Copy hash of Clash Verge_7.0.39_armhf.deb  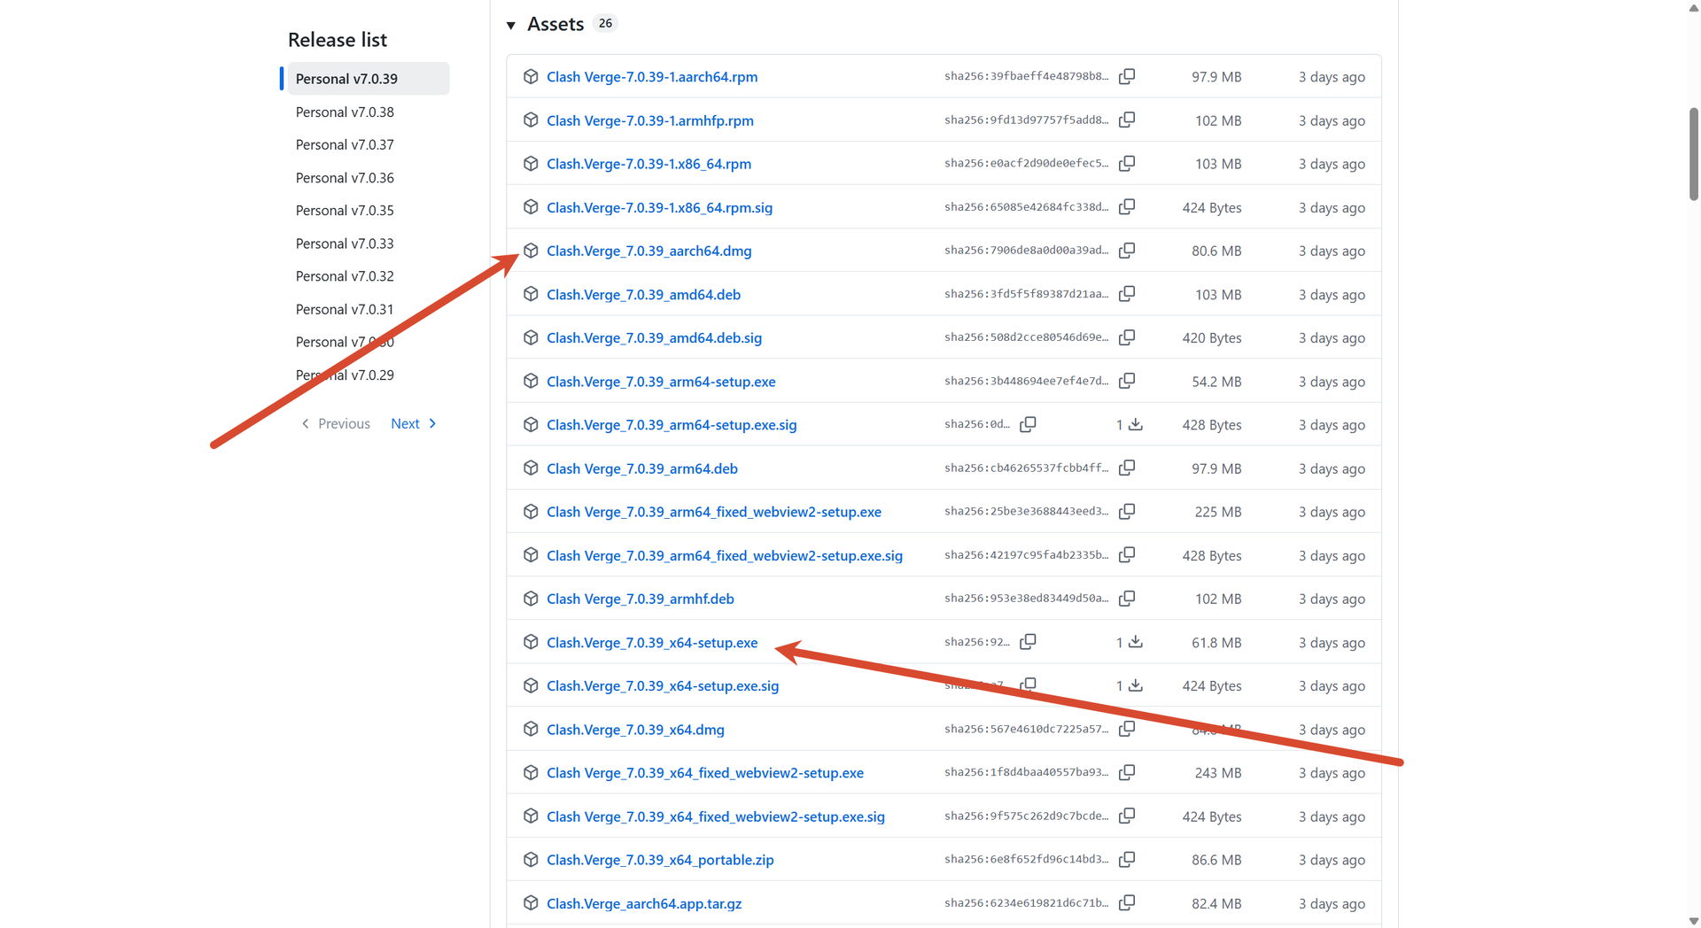(x=1127, y=599)
